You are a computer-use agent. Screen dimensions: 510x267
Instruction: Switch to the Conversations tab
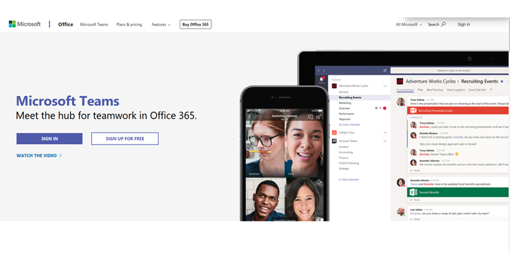[405, 90]
